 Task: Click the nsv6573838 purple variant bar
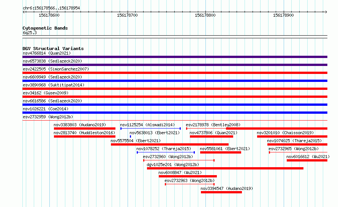pyautogui.click(x=175, y=65)
